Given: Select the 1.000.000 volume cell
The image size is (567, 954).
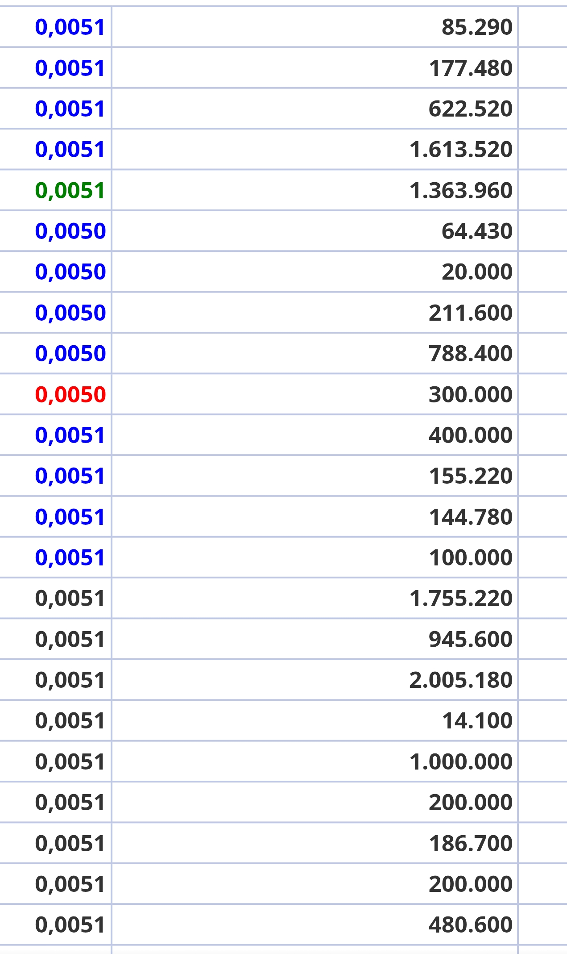Looking at the screenshot, I should pyautogui.click(x=461, y=762).
